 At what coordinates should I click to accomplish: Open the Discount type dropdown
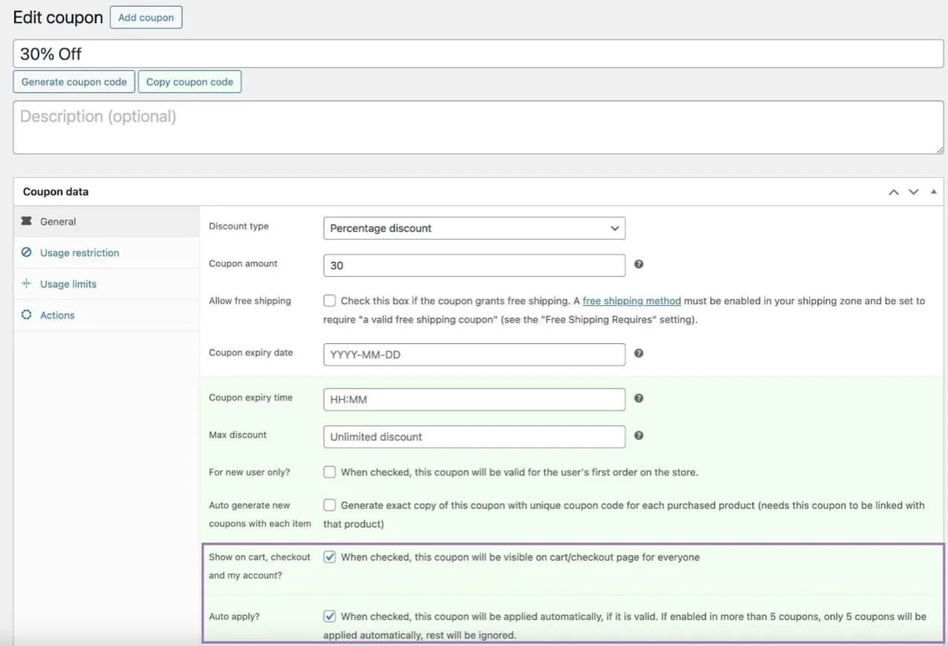coord(474,228)
